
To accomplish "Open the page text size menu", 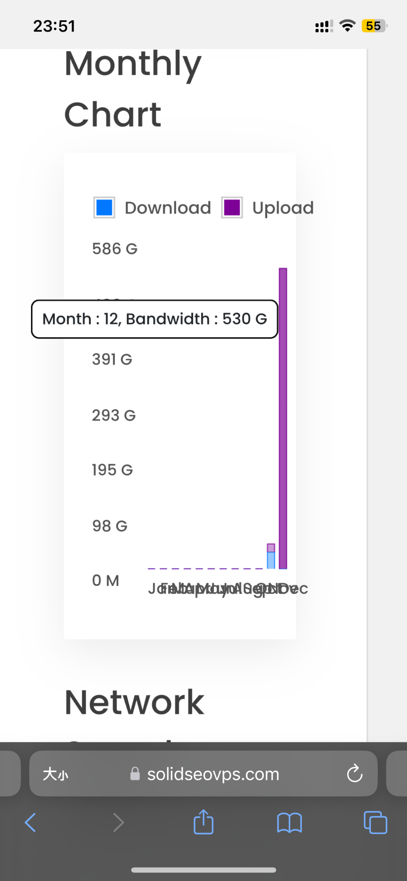I will pos(55,774).
